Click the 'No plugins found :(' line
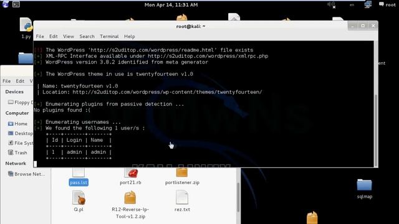 (x=62, y=110)
